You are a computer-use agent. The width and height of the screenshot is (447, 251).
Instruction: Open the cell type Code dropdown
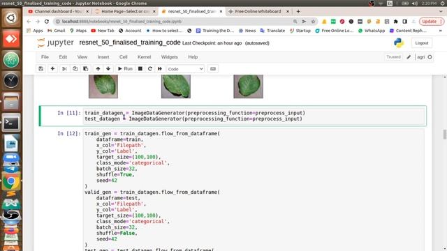tap(185, 69)
